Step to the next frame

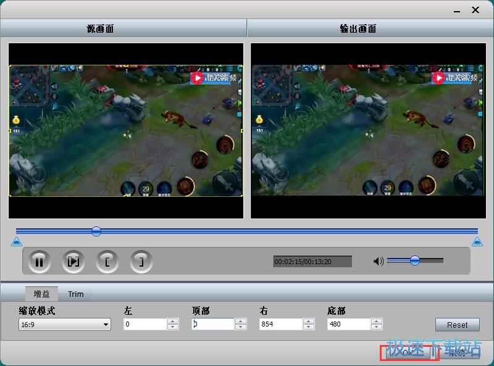coord(73,262)
